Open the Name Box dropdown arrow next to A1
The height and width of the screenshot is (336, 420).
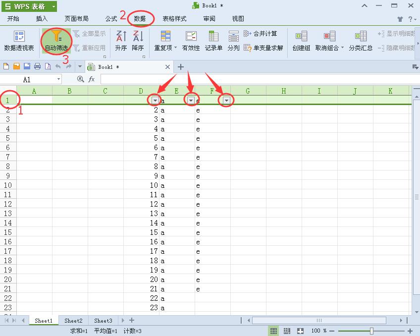(58, 79)
